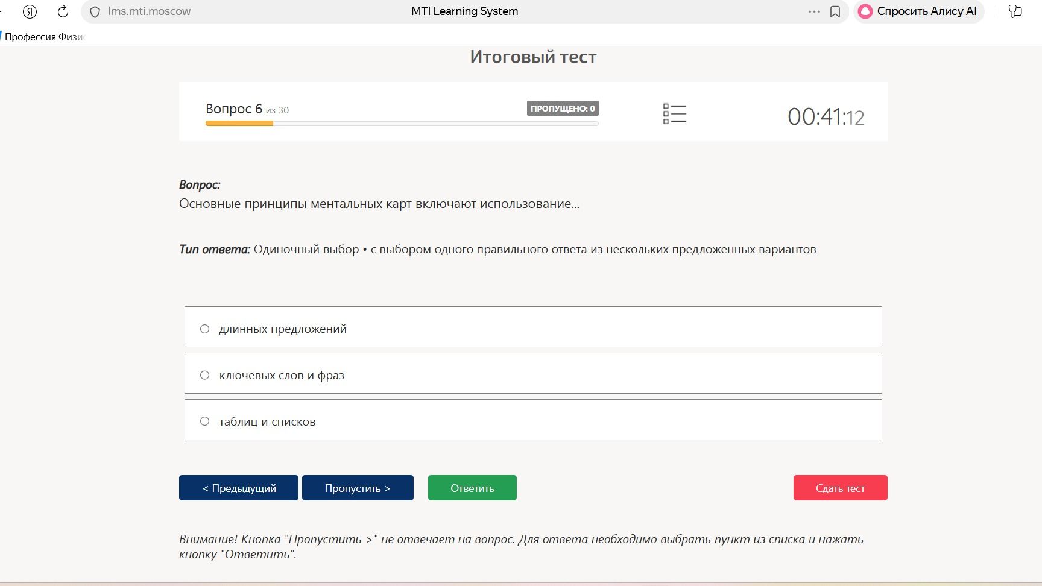Click the shield protection icon in address bar

click(x=95, y=12)
